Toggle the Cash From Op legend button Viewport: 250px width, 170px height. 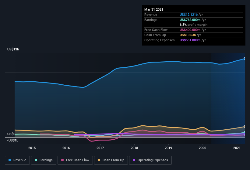[111, 160]
